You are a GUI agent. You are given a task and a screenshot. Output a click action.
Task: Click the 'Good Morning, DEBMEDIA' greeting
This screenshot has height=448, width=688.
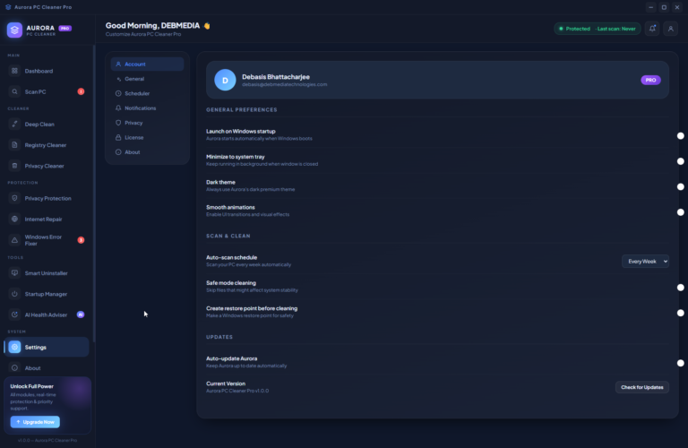(152, 25)
